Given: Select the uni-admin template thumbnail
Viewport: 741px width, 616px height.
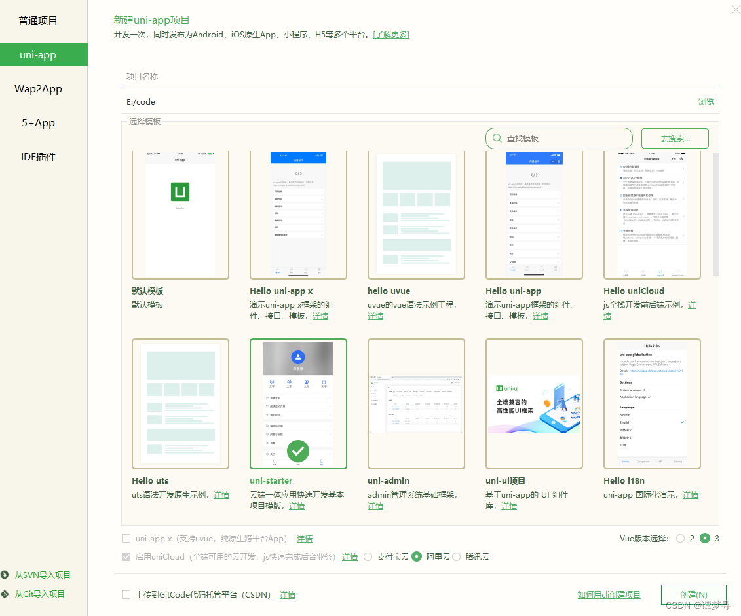Looking at the screenshot, I should point(416,404).
